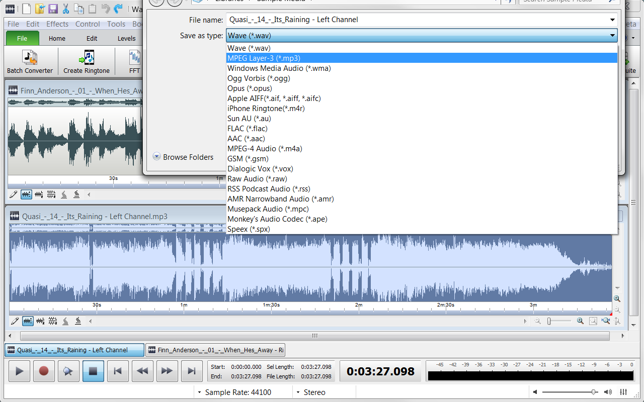Switch to the Levels ribbon tab
The image size is (644, 402).
(x=126, y=38)
